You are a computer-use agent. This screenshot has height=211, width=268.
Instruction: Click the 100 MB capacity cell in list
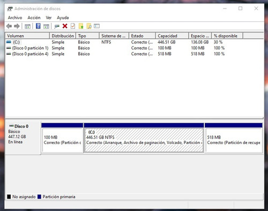tap(165, 48)
